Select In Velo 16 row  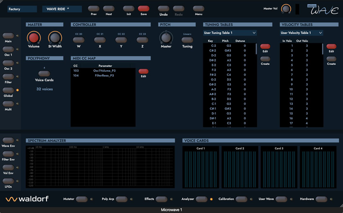(x=301, y=118)
